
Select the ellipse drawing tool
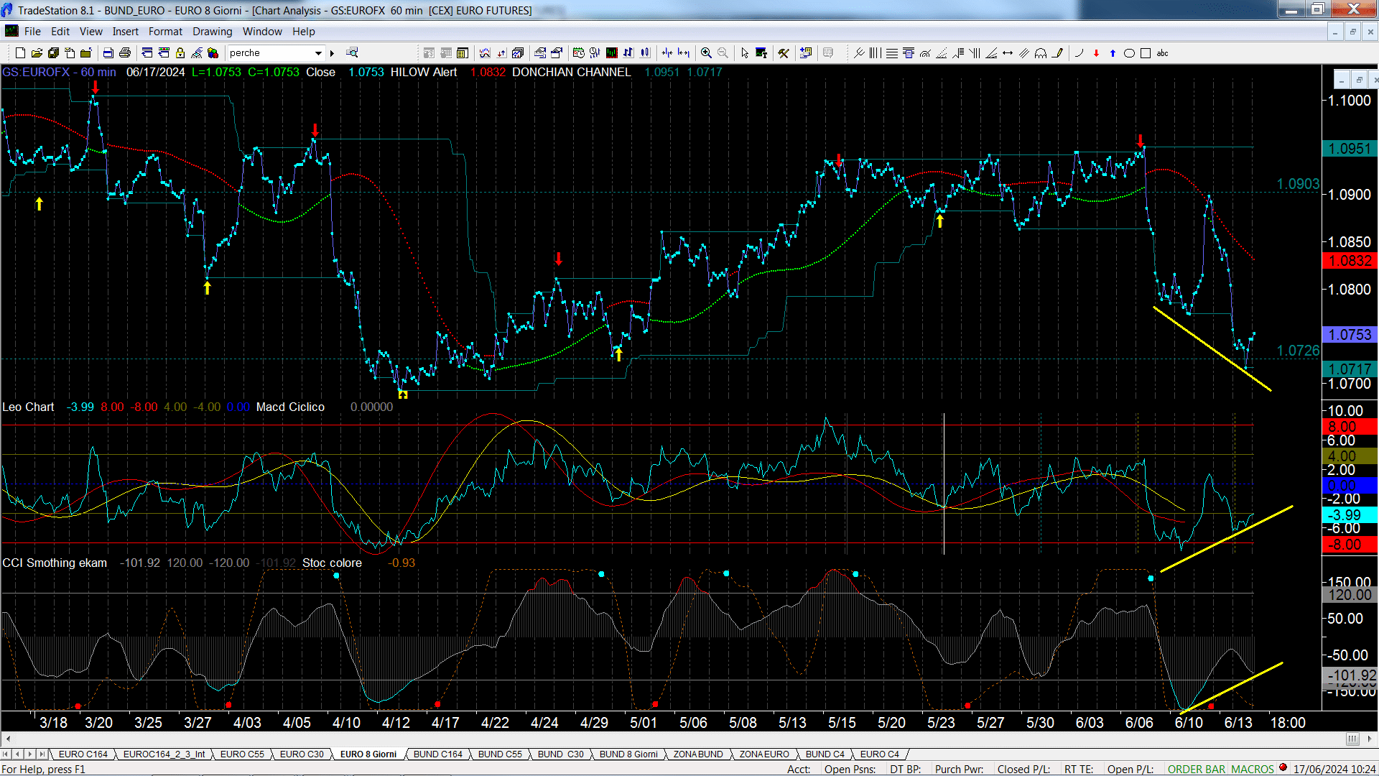click(1129, 53)
